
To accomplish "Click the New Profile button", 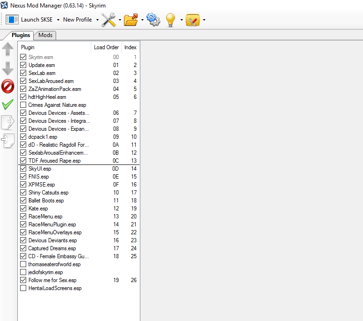I will click(78, 20).
